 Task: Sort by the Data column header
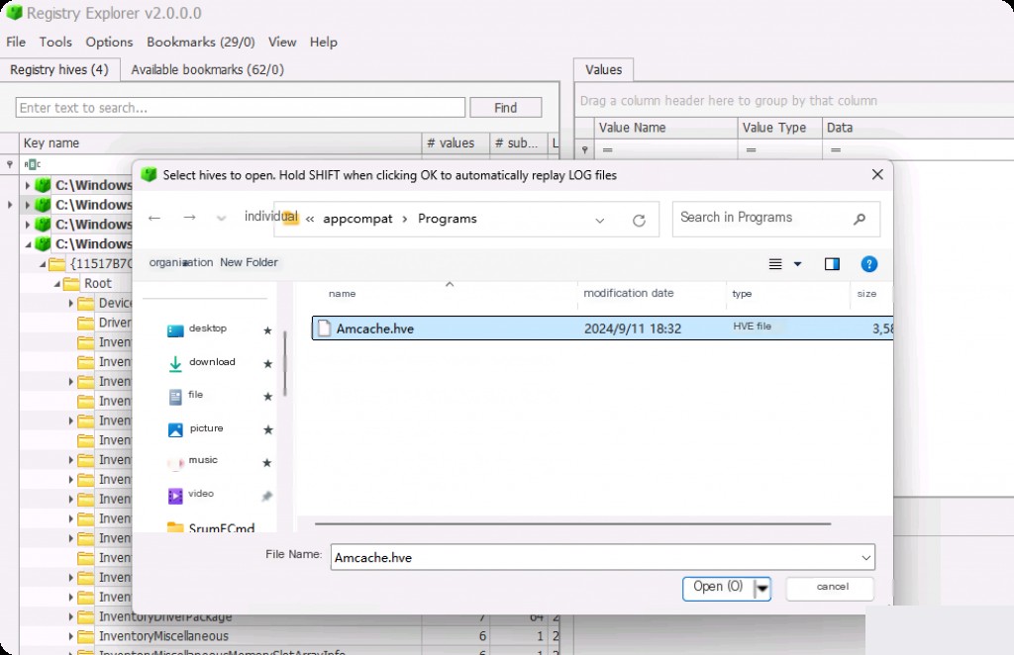point(918,128)
